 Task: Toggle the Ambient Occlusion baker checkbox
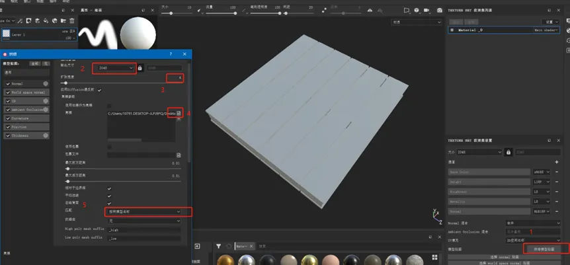tap(7, 110)
